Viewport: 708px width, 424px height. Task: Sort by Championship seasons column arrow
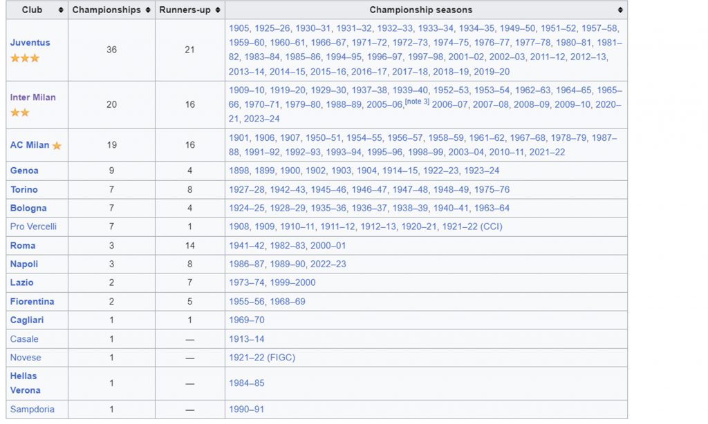tap(620, 10)
